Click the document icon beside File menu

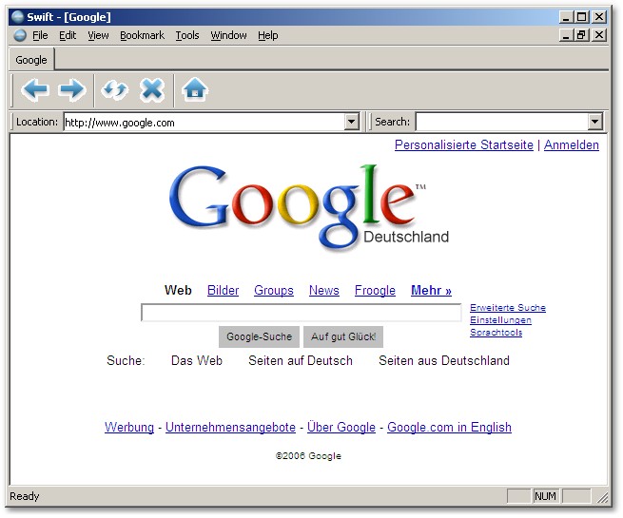pos(20,35)
